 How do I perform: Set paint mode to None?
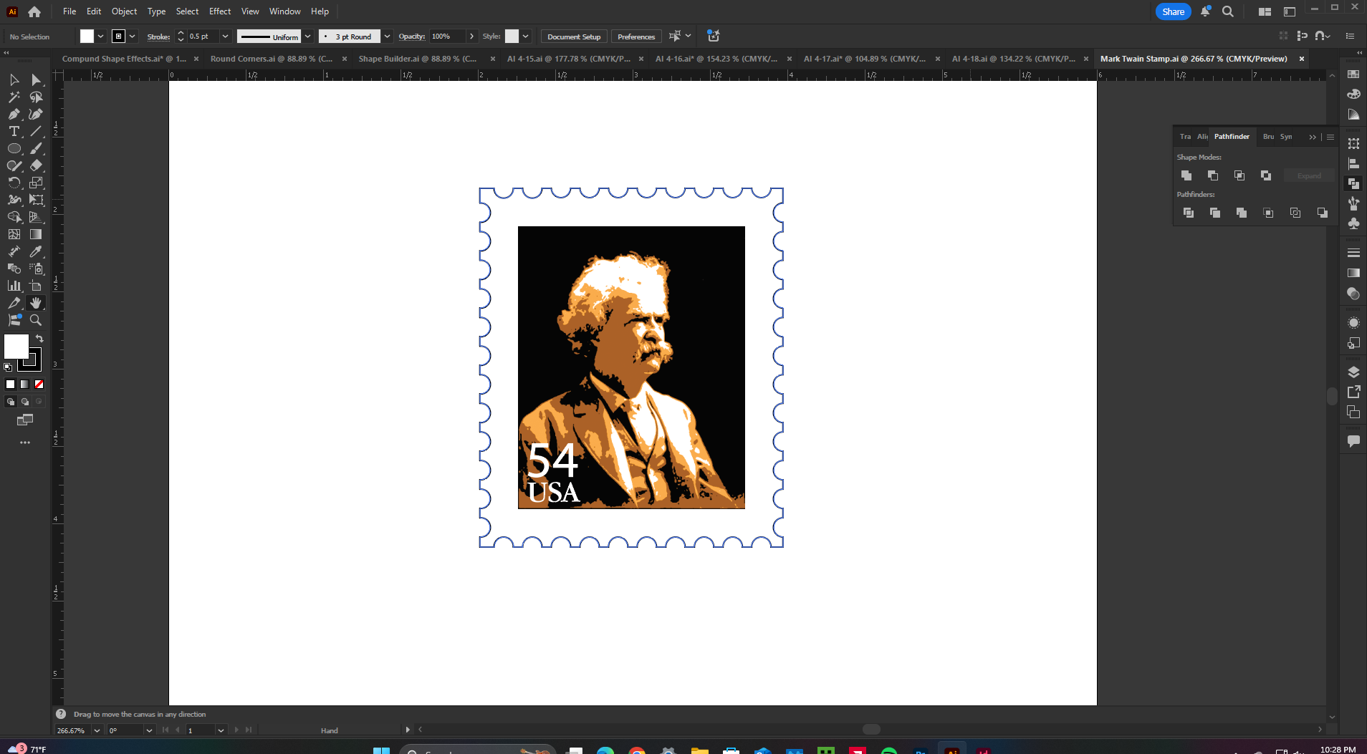(39, 385)
